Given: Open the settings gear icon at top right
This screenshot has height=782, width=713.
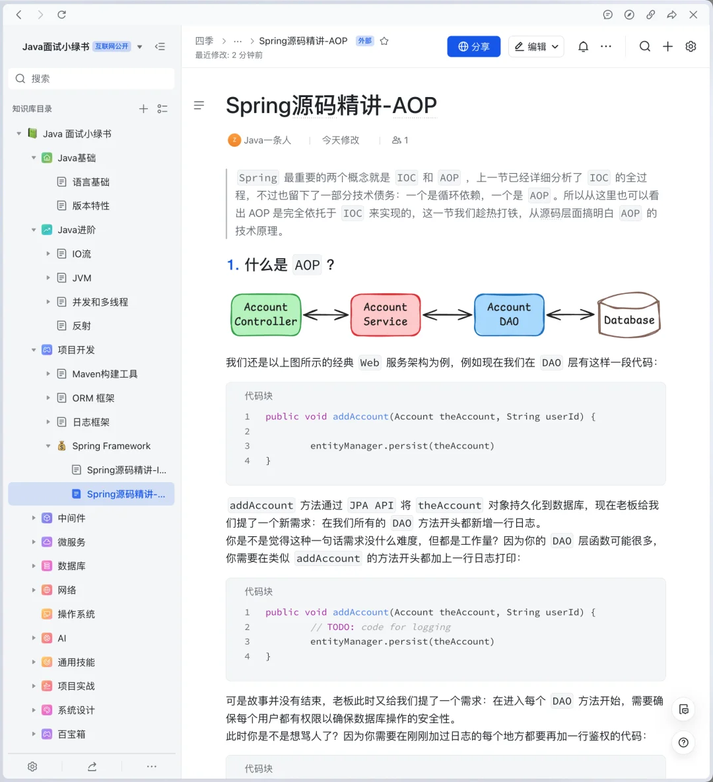Looking at the screenshot, I should point(691,46).
